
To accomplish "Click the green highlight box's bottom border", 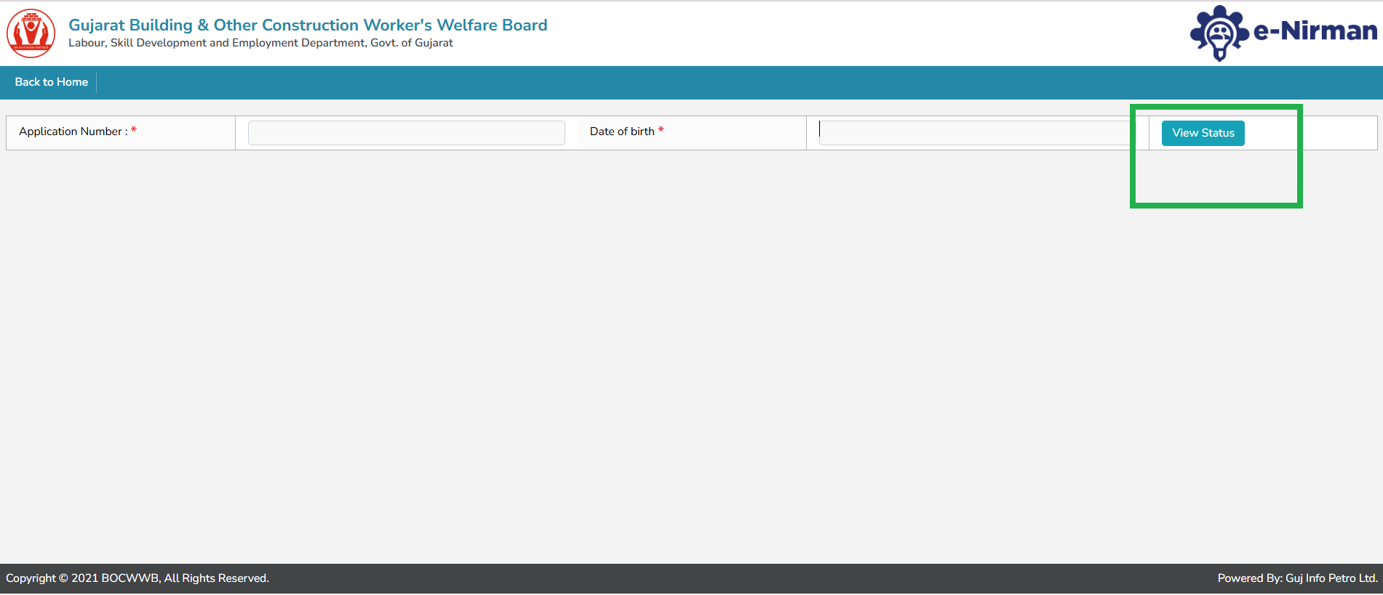I will [x=1216, y=206].
